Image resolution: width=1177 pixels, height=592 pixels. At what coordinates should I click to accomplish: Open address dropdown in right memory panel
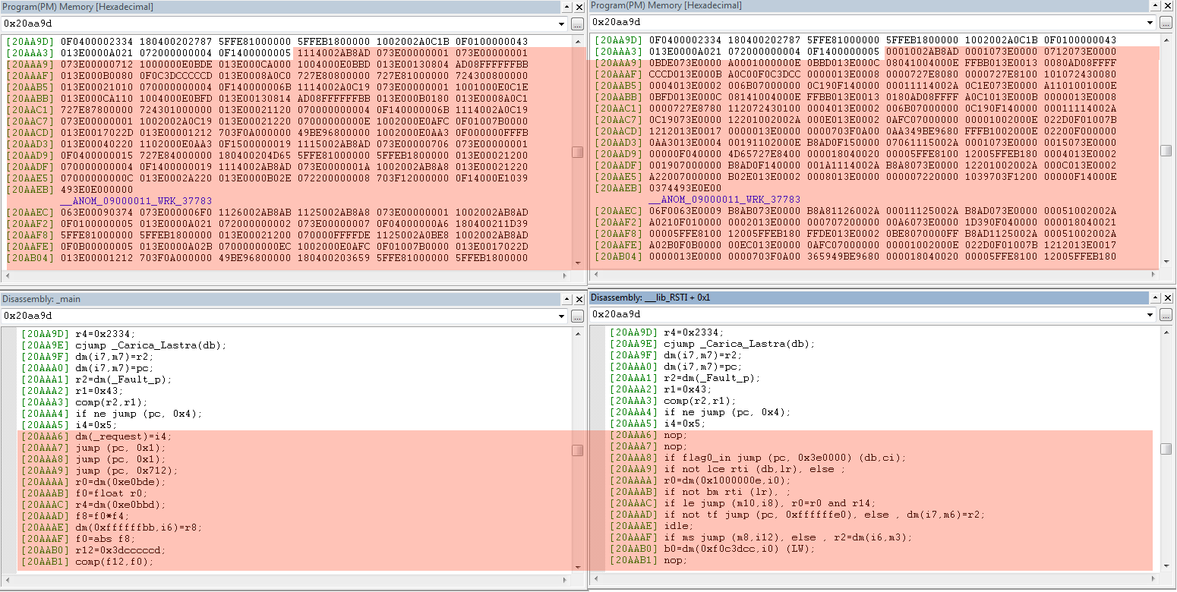click(1151, 23)
